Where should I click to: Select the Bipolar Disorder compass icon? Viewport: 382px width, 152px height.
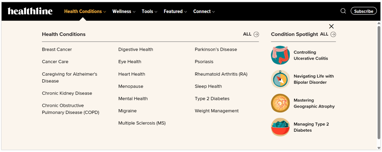click(280, 79)
